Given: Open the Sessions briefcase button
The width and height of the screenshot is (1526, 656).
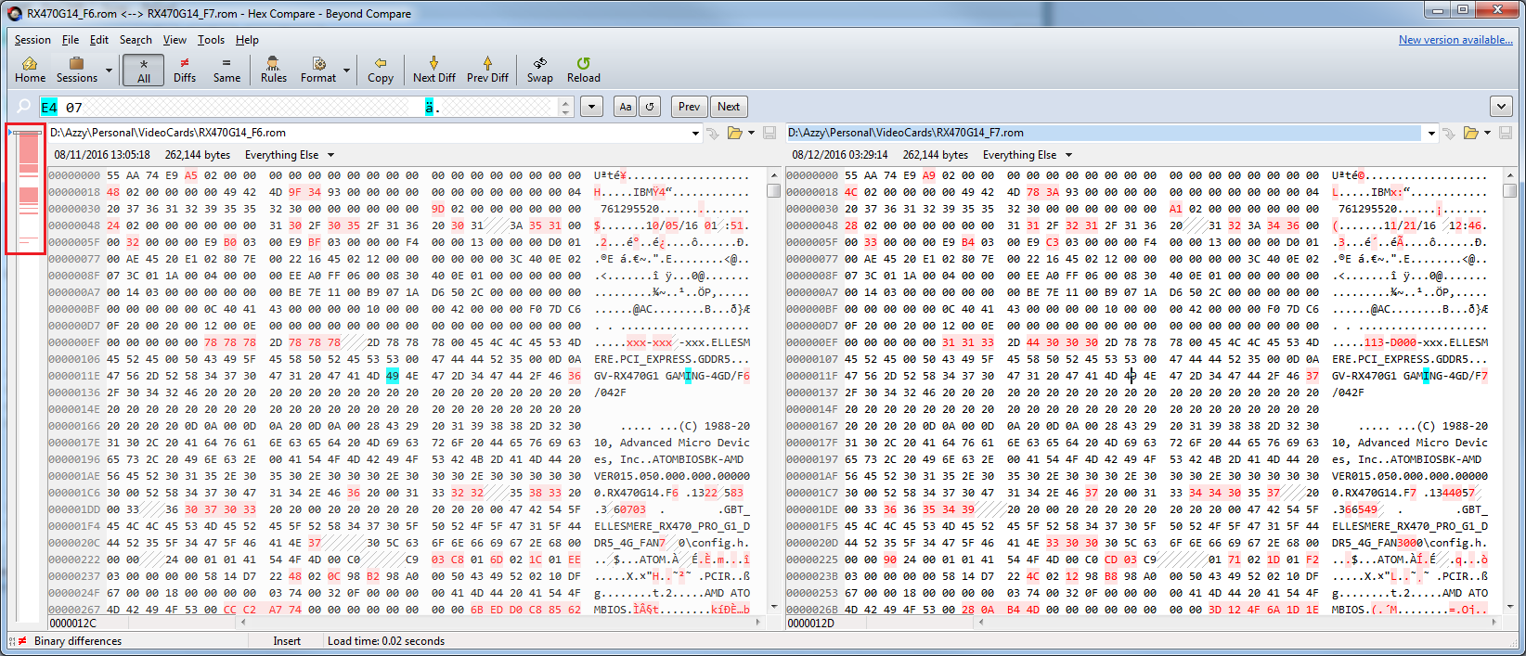Looking at the screenshot, I should point(76,70).
